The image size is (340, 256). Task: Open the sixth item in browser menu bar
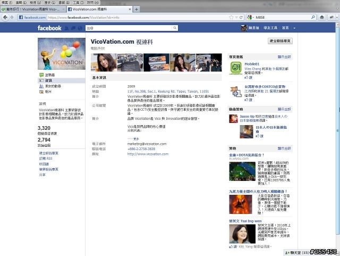78,3
